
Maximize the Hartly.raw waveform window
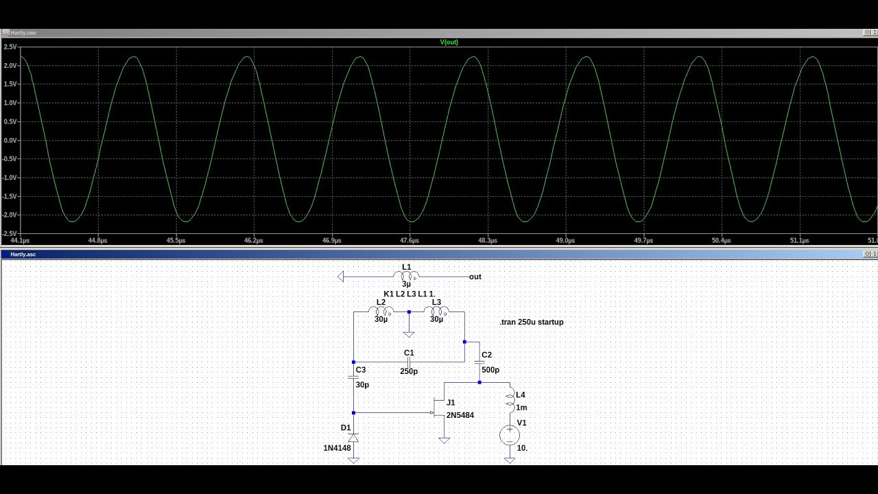point(875,32)
